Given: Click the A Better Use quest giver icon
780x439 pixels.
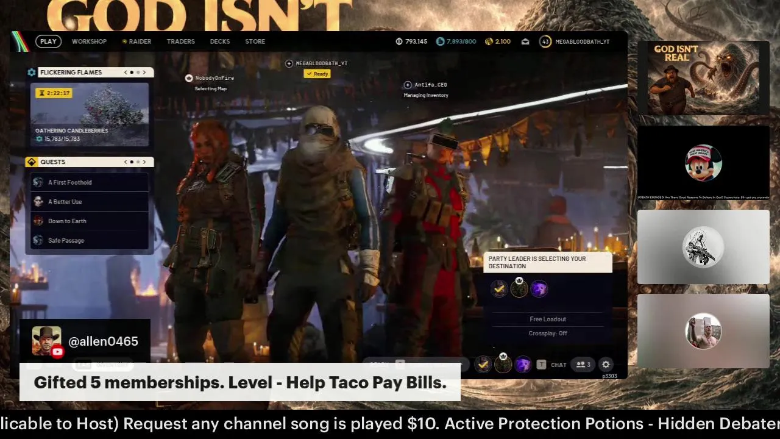Looking at the screenshot, I should pyautogui.click(x=38, y=202).
